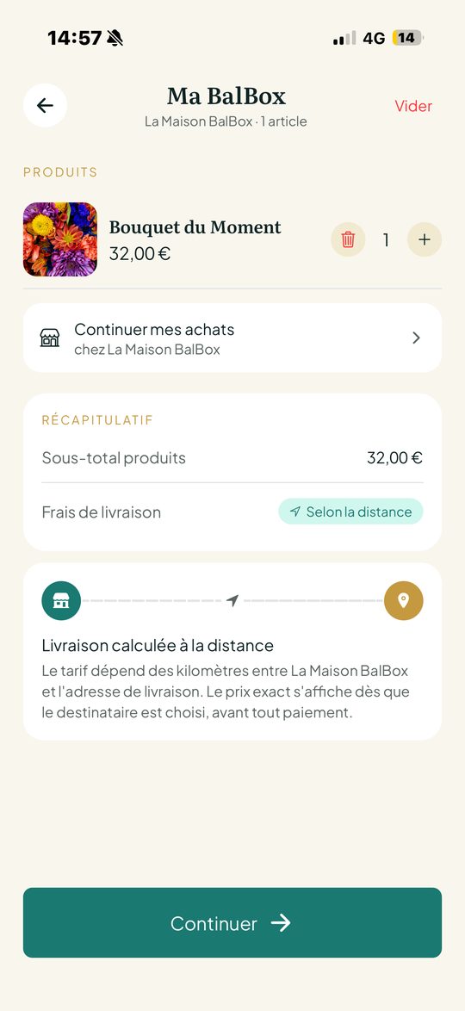Open the chevron next to Continuer mes achats
This screenshot has width=465, height=1011.
pos(416,338)
